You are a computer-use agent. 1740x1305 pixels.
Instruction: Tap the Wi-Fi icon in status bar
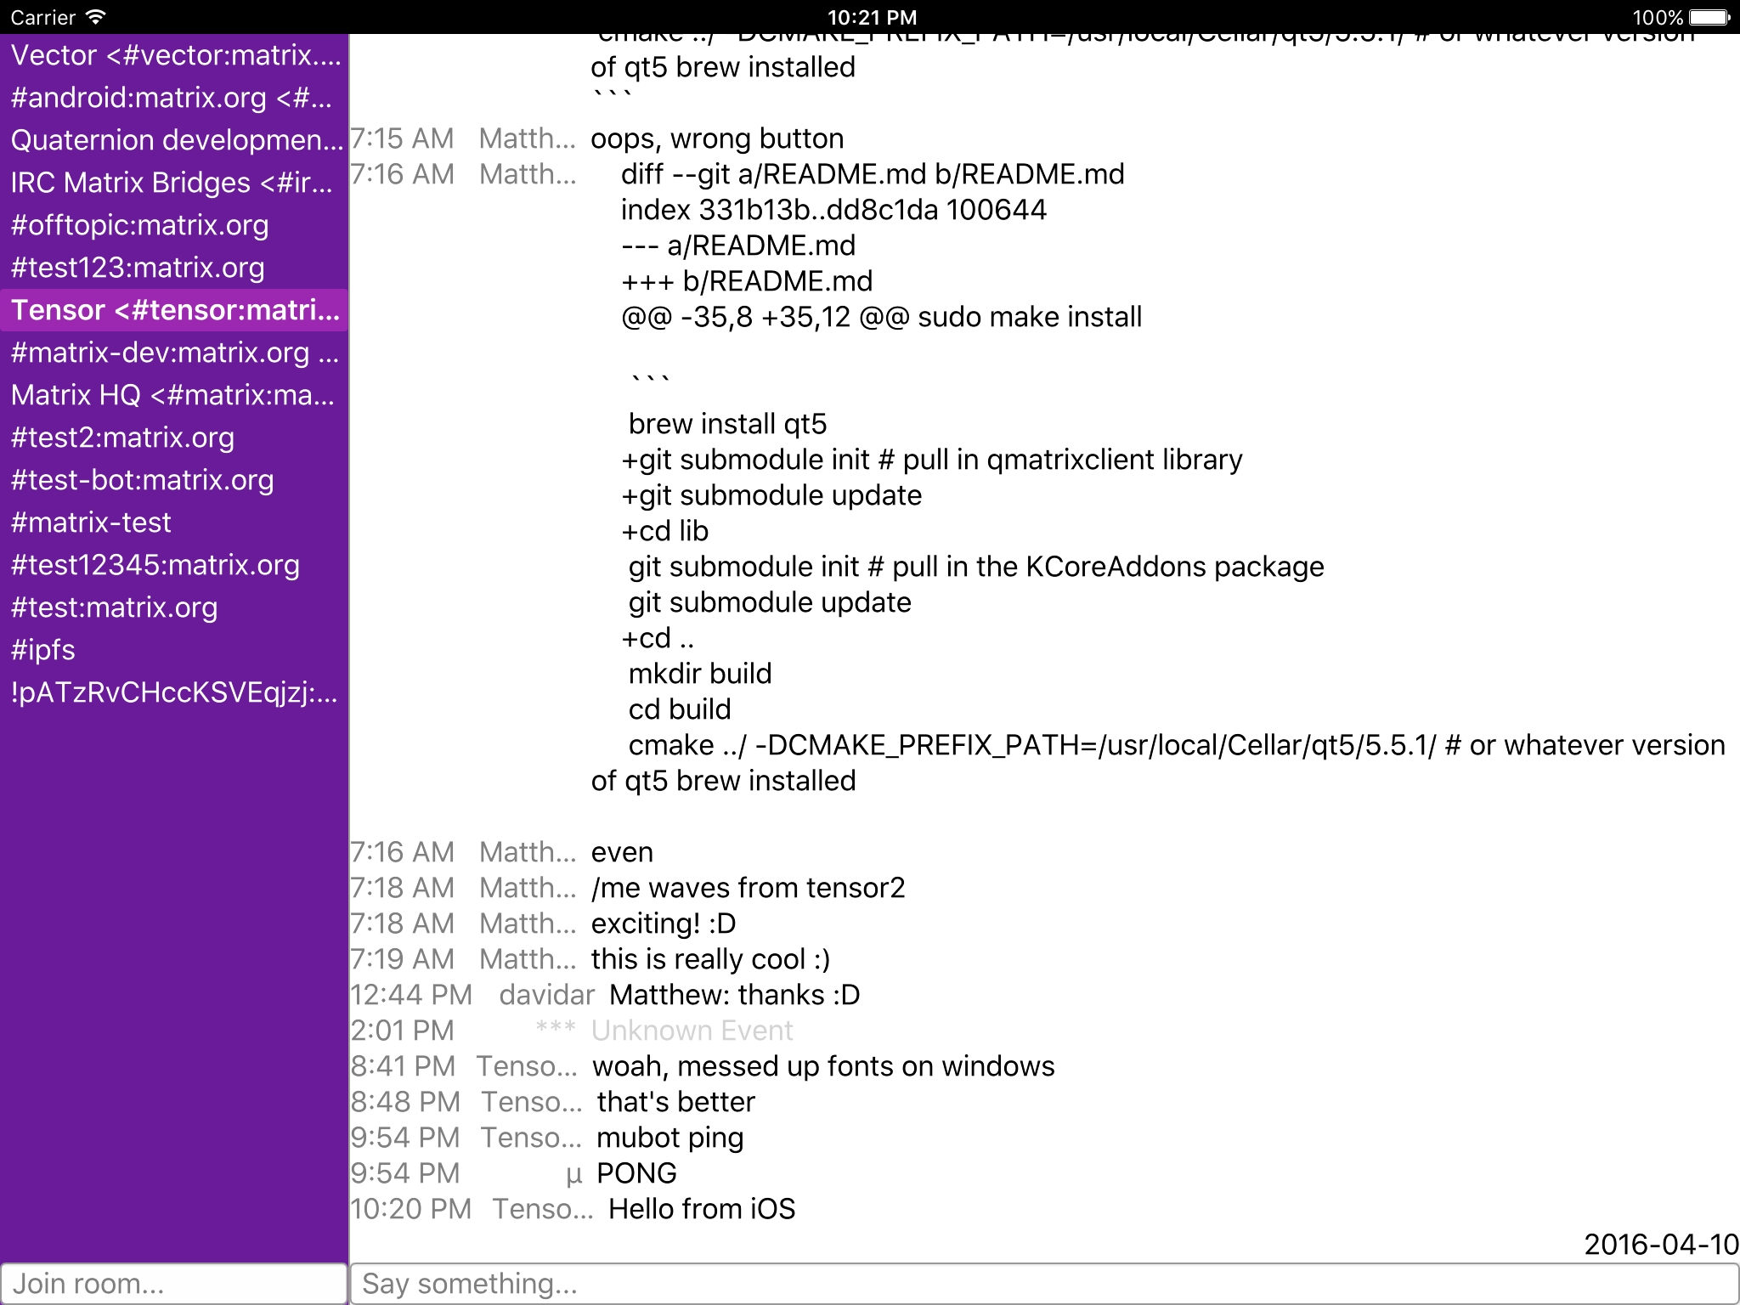[96, 17]
